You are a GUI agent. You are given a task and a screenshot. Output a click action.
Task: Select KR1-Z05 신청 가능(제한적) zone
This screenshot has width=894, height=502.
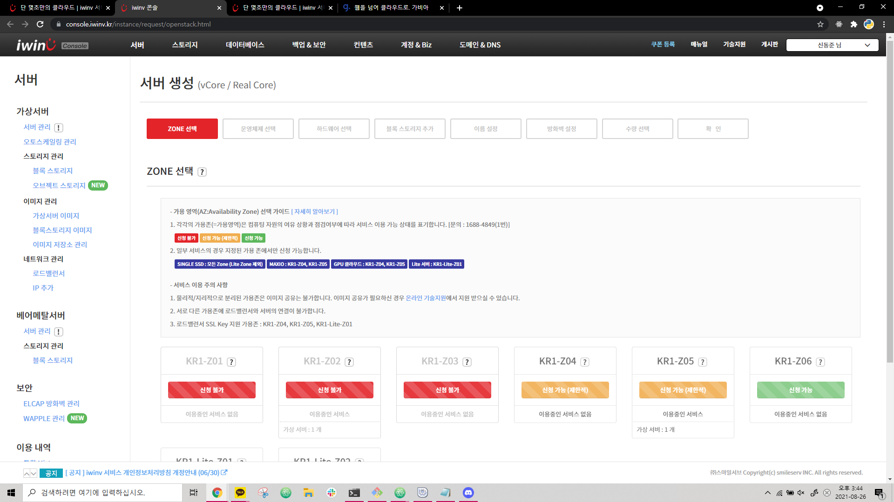(x=683, y=390)
